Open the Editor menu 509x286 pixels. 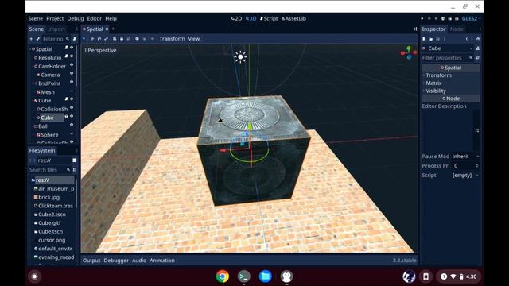[95, 18]
